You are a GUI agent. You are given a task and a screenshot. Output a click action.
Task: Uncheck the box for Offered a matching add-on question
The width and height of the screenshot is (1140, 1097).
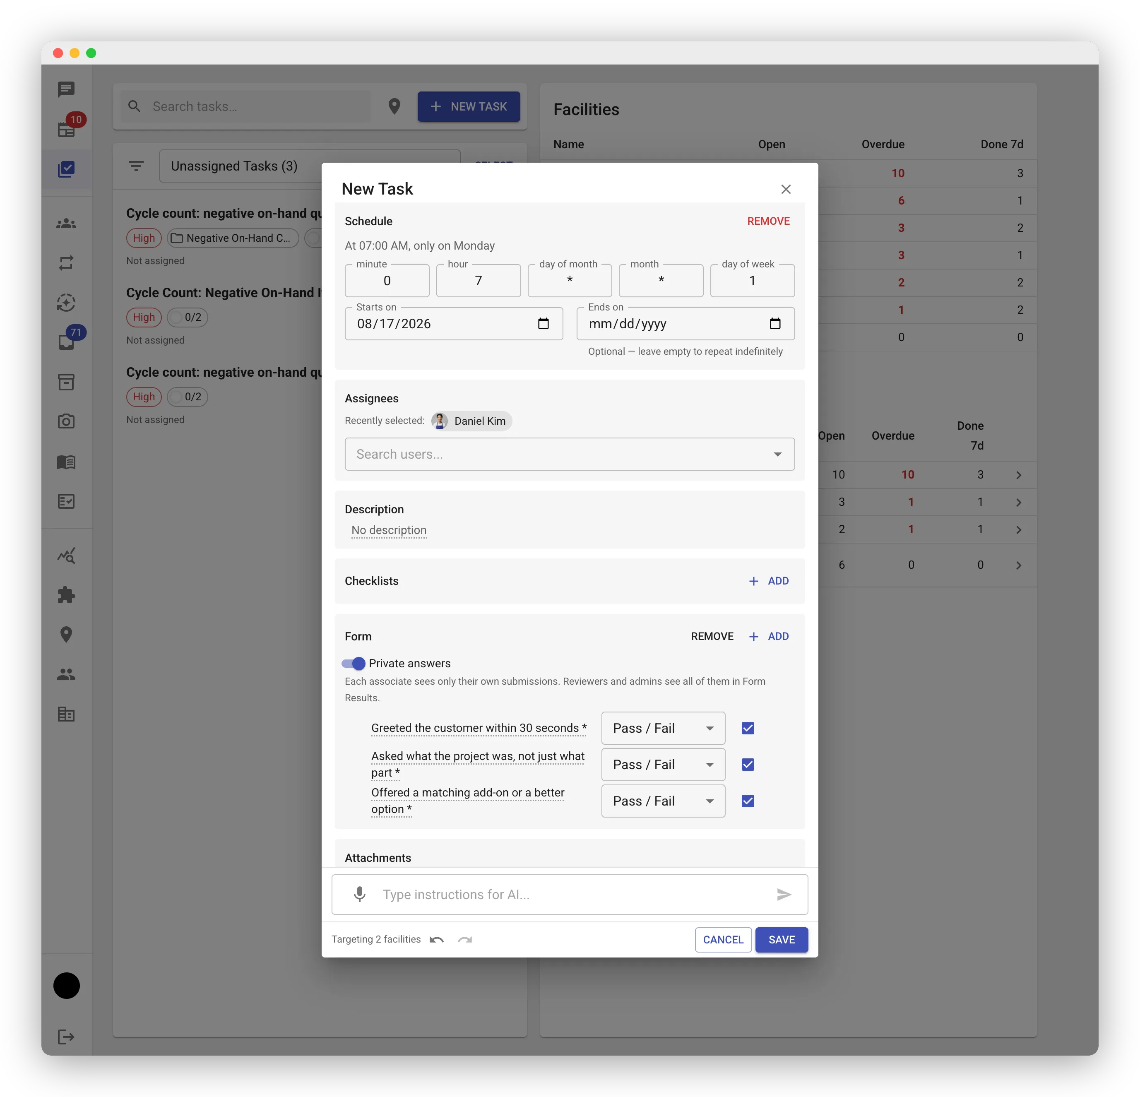pos(748,801)
